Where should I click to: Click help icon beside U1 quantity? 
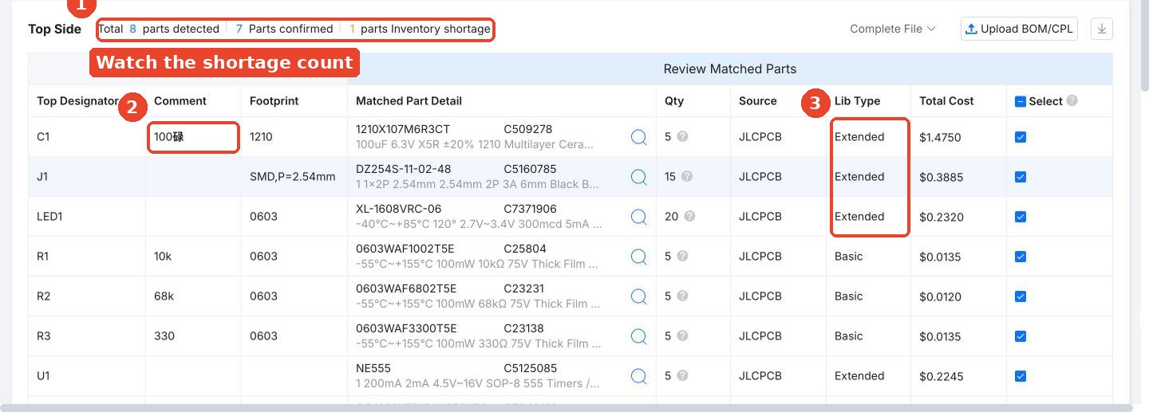pos(682,376)
